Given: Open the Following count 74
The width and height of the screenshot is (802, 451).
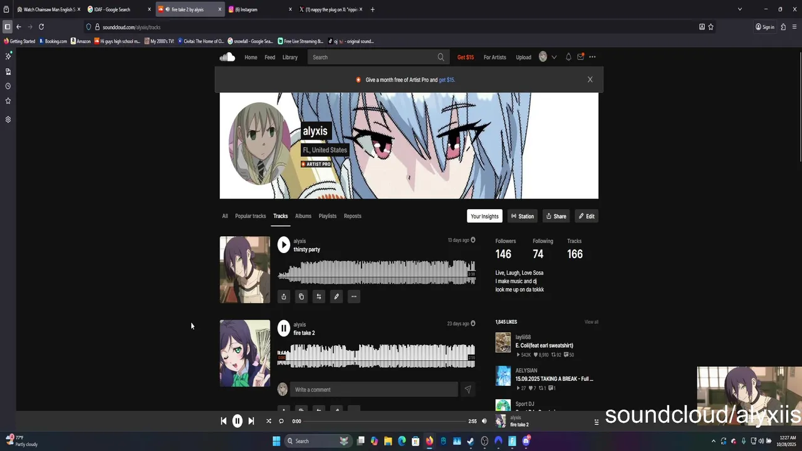Looking at the screenshot, I should pos(538,254).
